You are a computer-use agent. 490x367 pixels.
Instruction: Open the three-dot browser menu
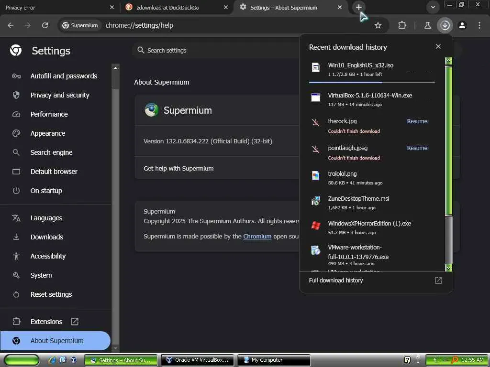(479, 25)
